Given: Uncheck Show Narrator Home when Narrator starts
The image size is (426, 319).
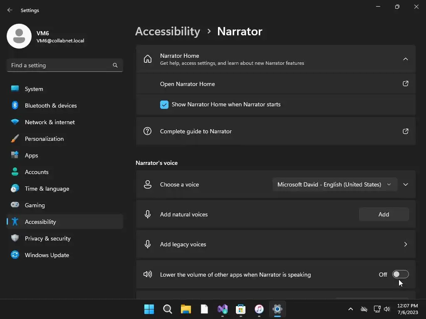Looking at the screenshot, I should pyautogui.click(x=164, y=105).
